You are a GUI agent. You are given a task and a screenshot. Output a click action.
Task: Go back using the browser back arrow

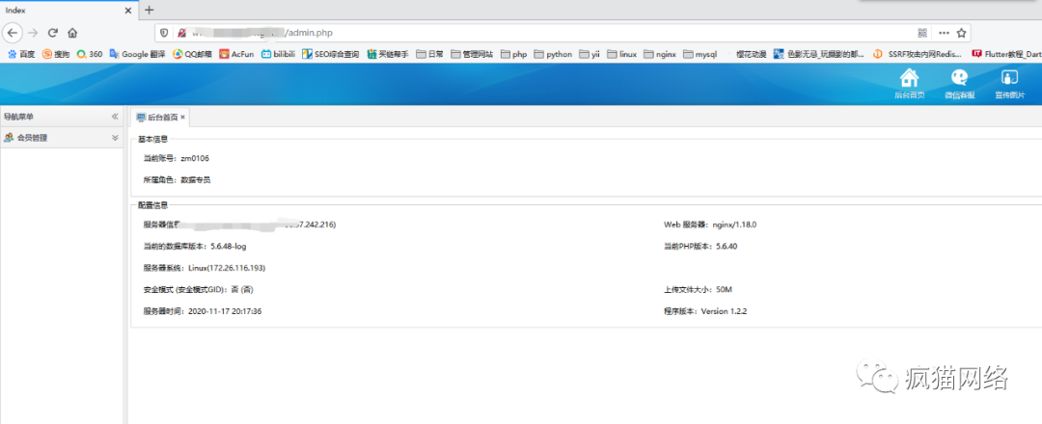(x=13, y=33)
